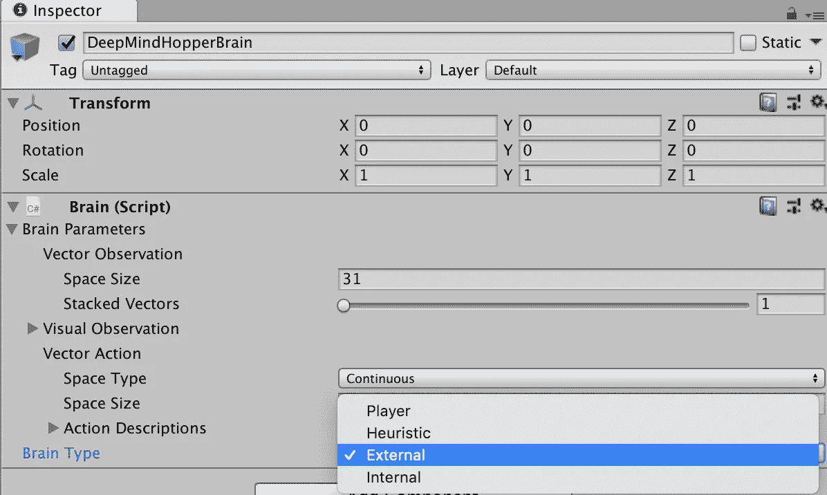Select Player in Brain Type menu
The height and width of the screenshot is (495, 827).
pos(578,411)
